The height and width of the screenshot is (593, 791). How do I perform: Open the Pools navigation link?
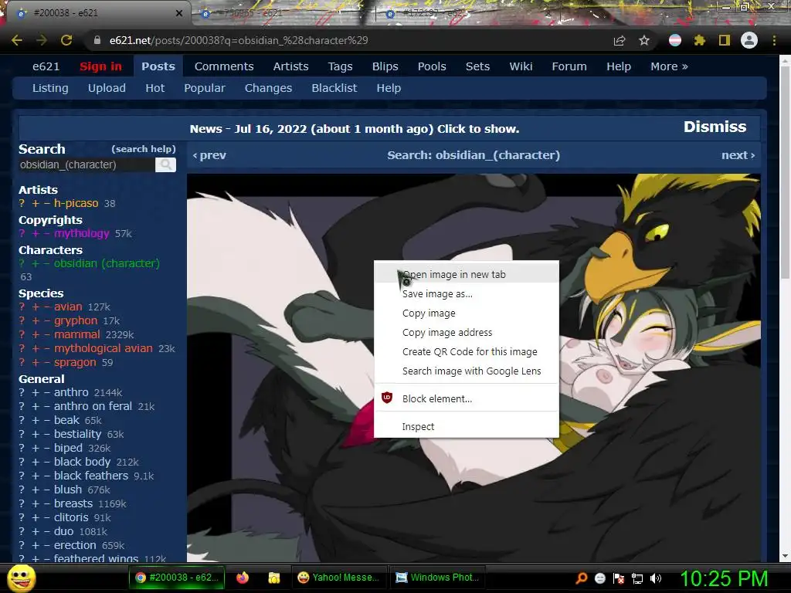(x=432, y=66)
